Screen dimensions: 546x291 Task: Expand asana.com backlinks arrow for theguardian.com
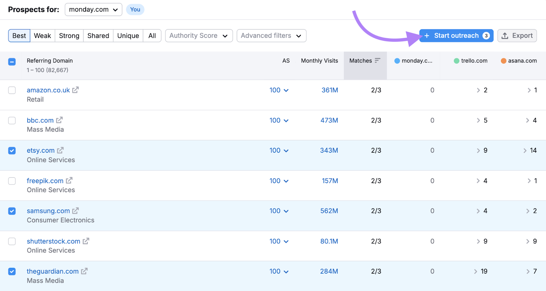click(528, 271)
